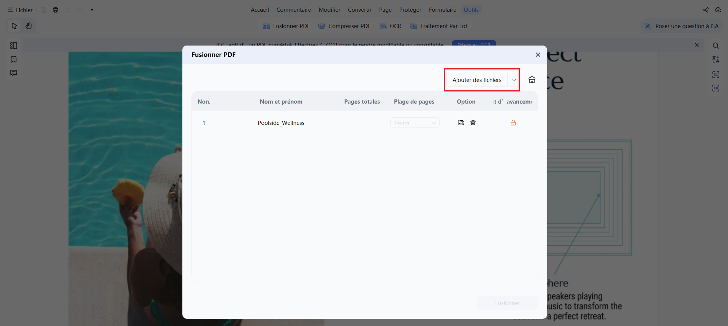Click the Pages totales column header
The height and width of the screenshot is (326, 728).
[362, 102]
